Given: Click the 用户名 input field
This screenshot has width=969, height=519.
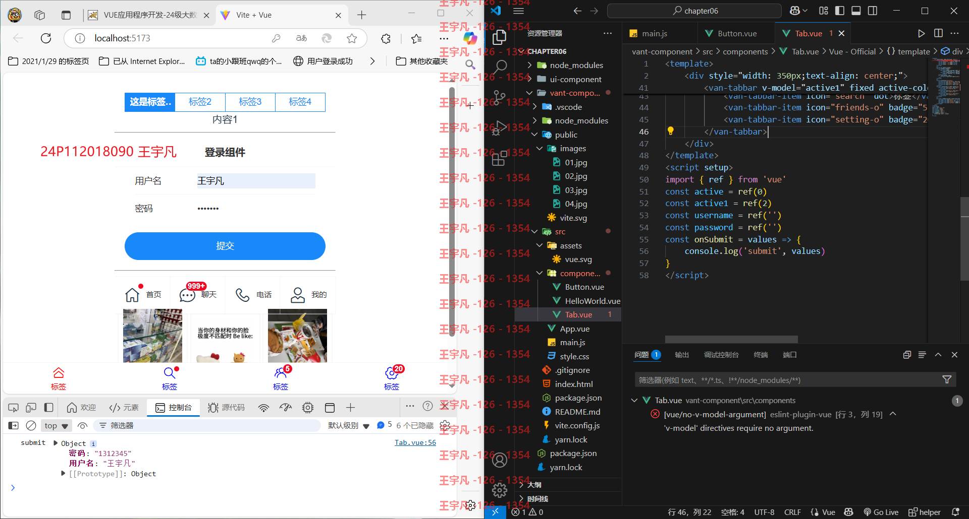Looking at the screenshot, I should coord(256,180).
